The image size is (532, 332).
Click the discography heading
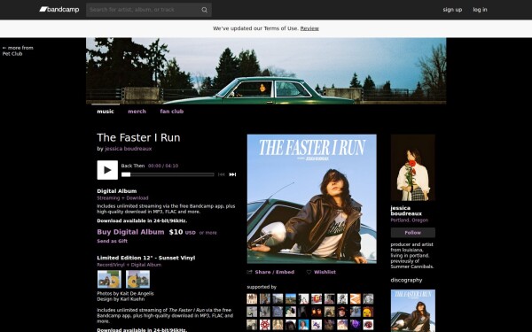click(406, 280)
